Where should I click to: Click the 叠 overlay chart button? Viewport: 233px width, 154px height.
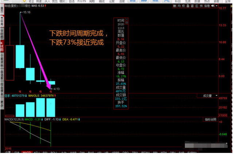coord(188,6)
